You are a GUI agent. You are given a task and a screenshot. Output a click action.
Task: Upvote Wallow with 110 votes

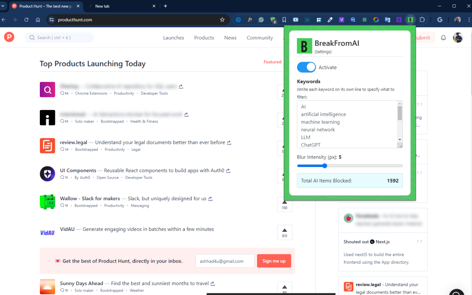285,204
